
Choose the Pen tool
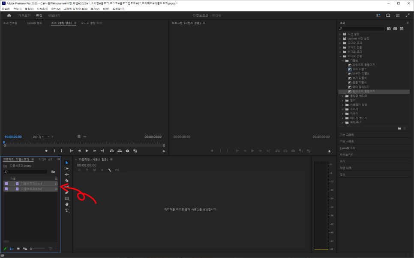point(66,193)
